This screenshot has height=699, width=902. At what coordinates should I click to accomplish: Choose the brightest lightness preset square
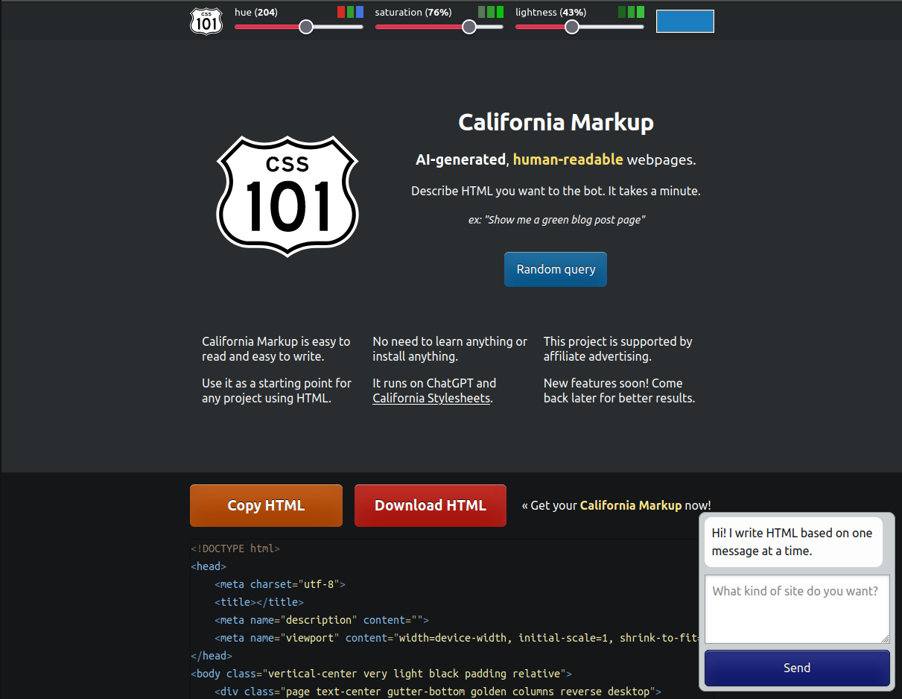pyautogui.click(x=641, y=12)
